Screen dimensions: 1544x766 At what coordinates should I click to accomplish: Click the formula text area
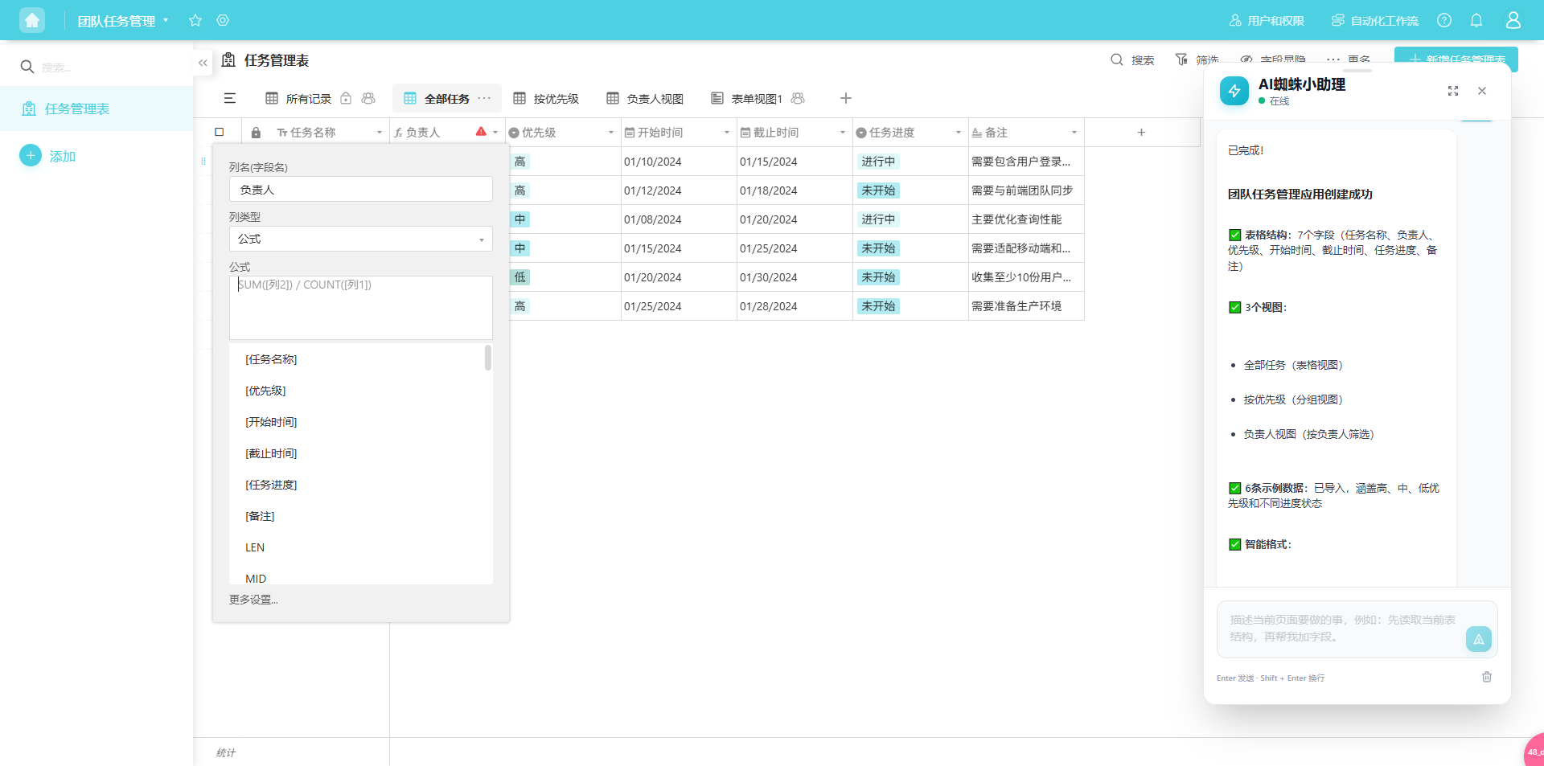pyautogui.click(x=361, y=308)
